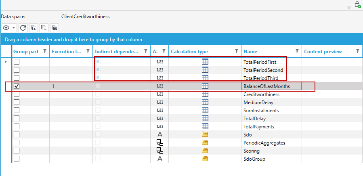The height and width of the screenshot is (176, 363).
Task: Click the lock icon at top right
Action: tap(357, 4)
